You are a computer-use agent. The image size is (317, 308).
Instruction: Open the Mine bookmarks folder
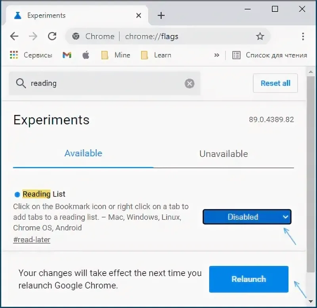116,55
